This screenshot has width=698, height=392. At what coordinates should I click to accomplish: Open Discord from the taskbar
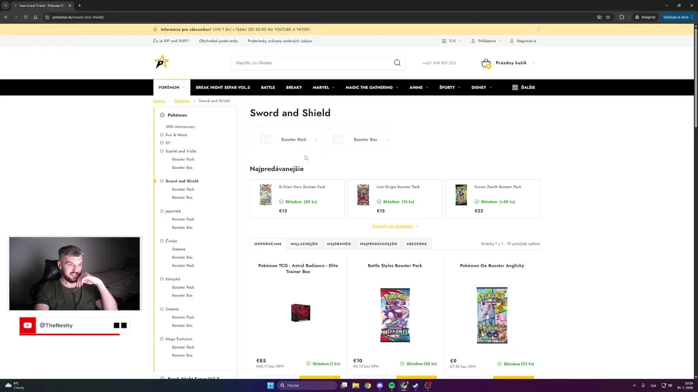point(380,385)
